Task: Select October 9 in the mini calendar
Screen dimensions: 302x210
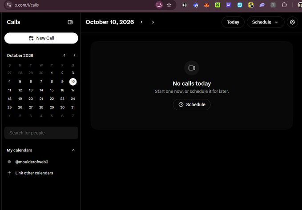Action: (x=62, y=82)
